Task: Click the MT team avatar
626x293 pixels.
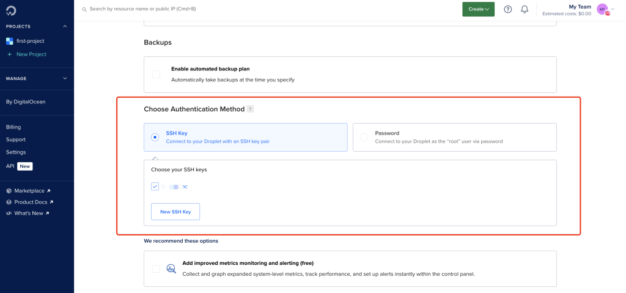Action: [x=602, y=9]
